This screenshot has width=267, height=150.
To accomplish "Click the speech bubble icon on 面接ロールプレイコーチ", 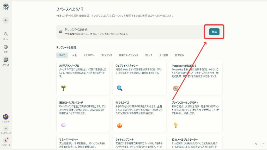I will (x=63, y=125).
